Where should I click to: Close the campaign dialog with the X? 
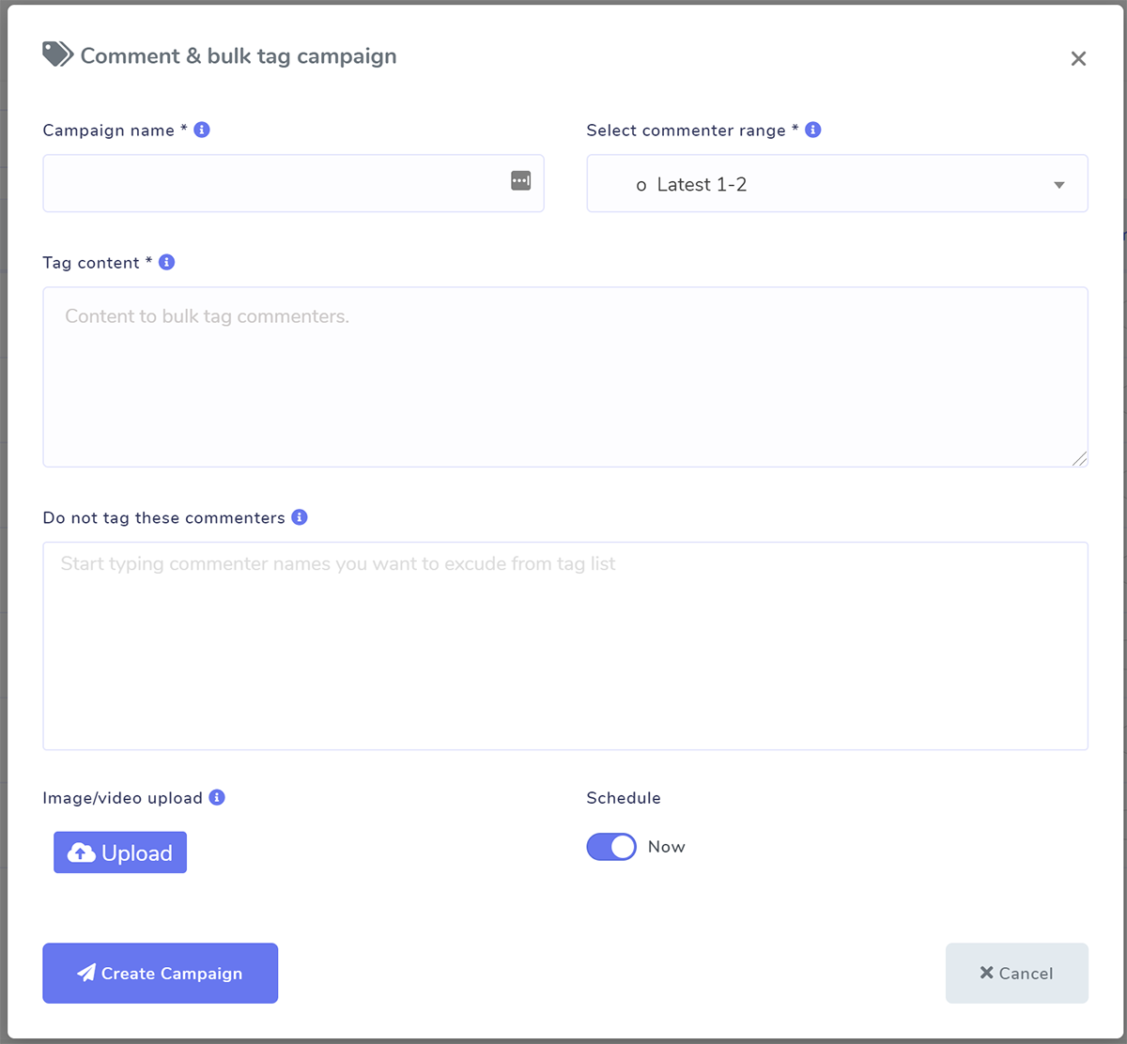tap(1078, 58)
